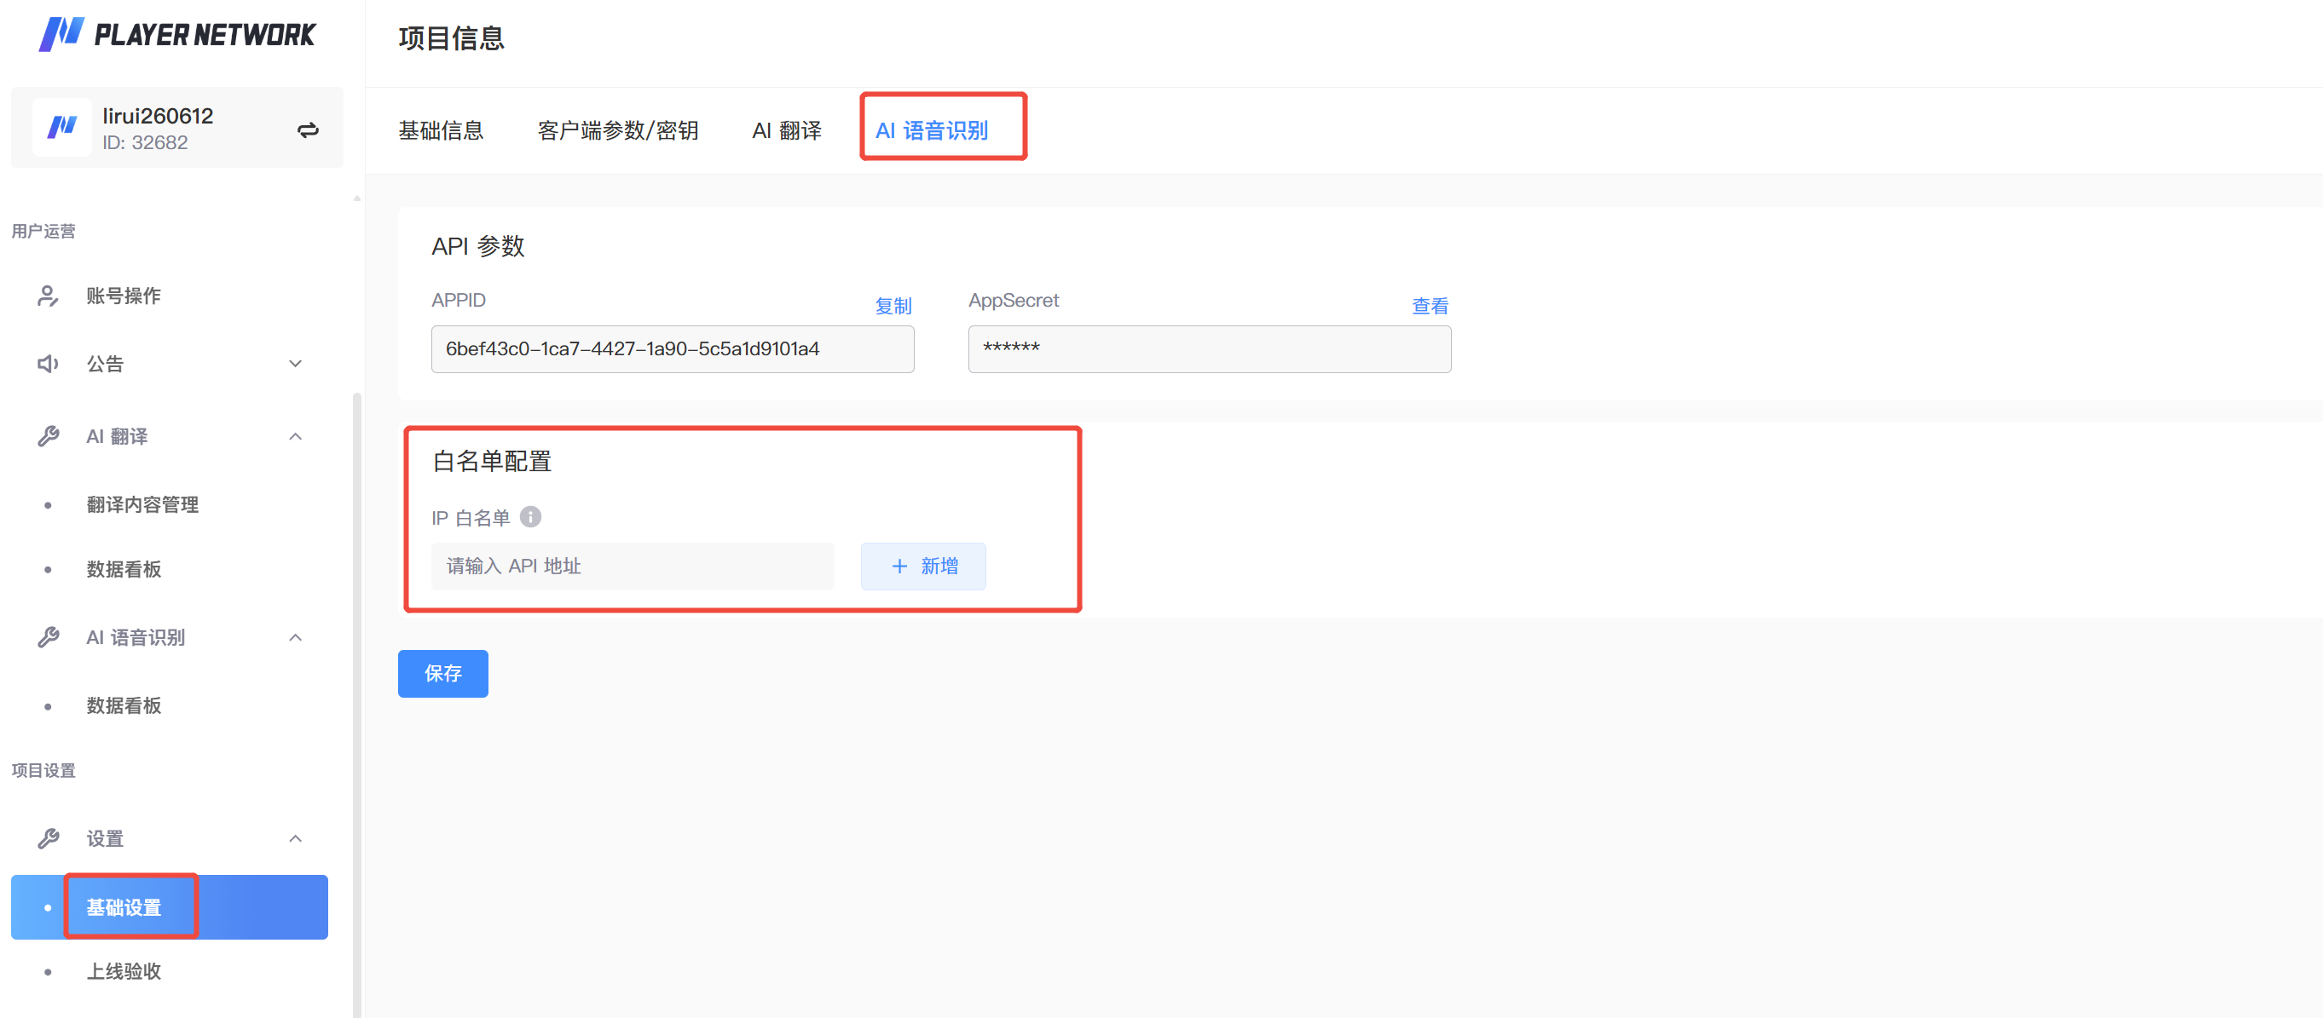
Task: Click the AI 语音识别 wrench icon in sidebar
Action: 48,638
